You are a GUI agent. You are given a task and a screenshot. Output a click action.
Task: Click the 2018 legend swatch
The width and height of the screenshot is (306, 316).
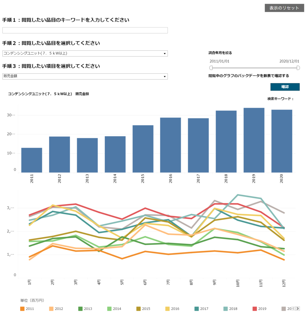[x=226, y=309]
